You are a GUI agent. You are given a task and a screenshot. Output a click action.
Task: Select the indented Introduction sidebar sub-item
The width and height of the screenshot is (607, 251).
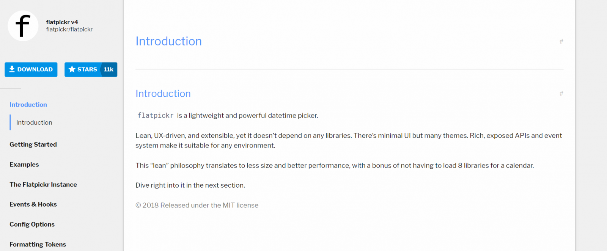34,122
